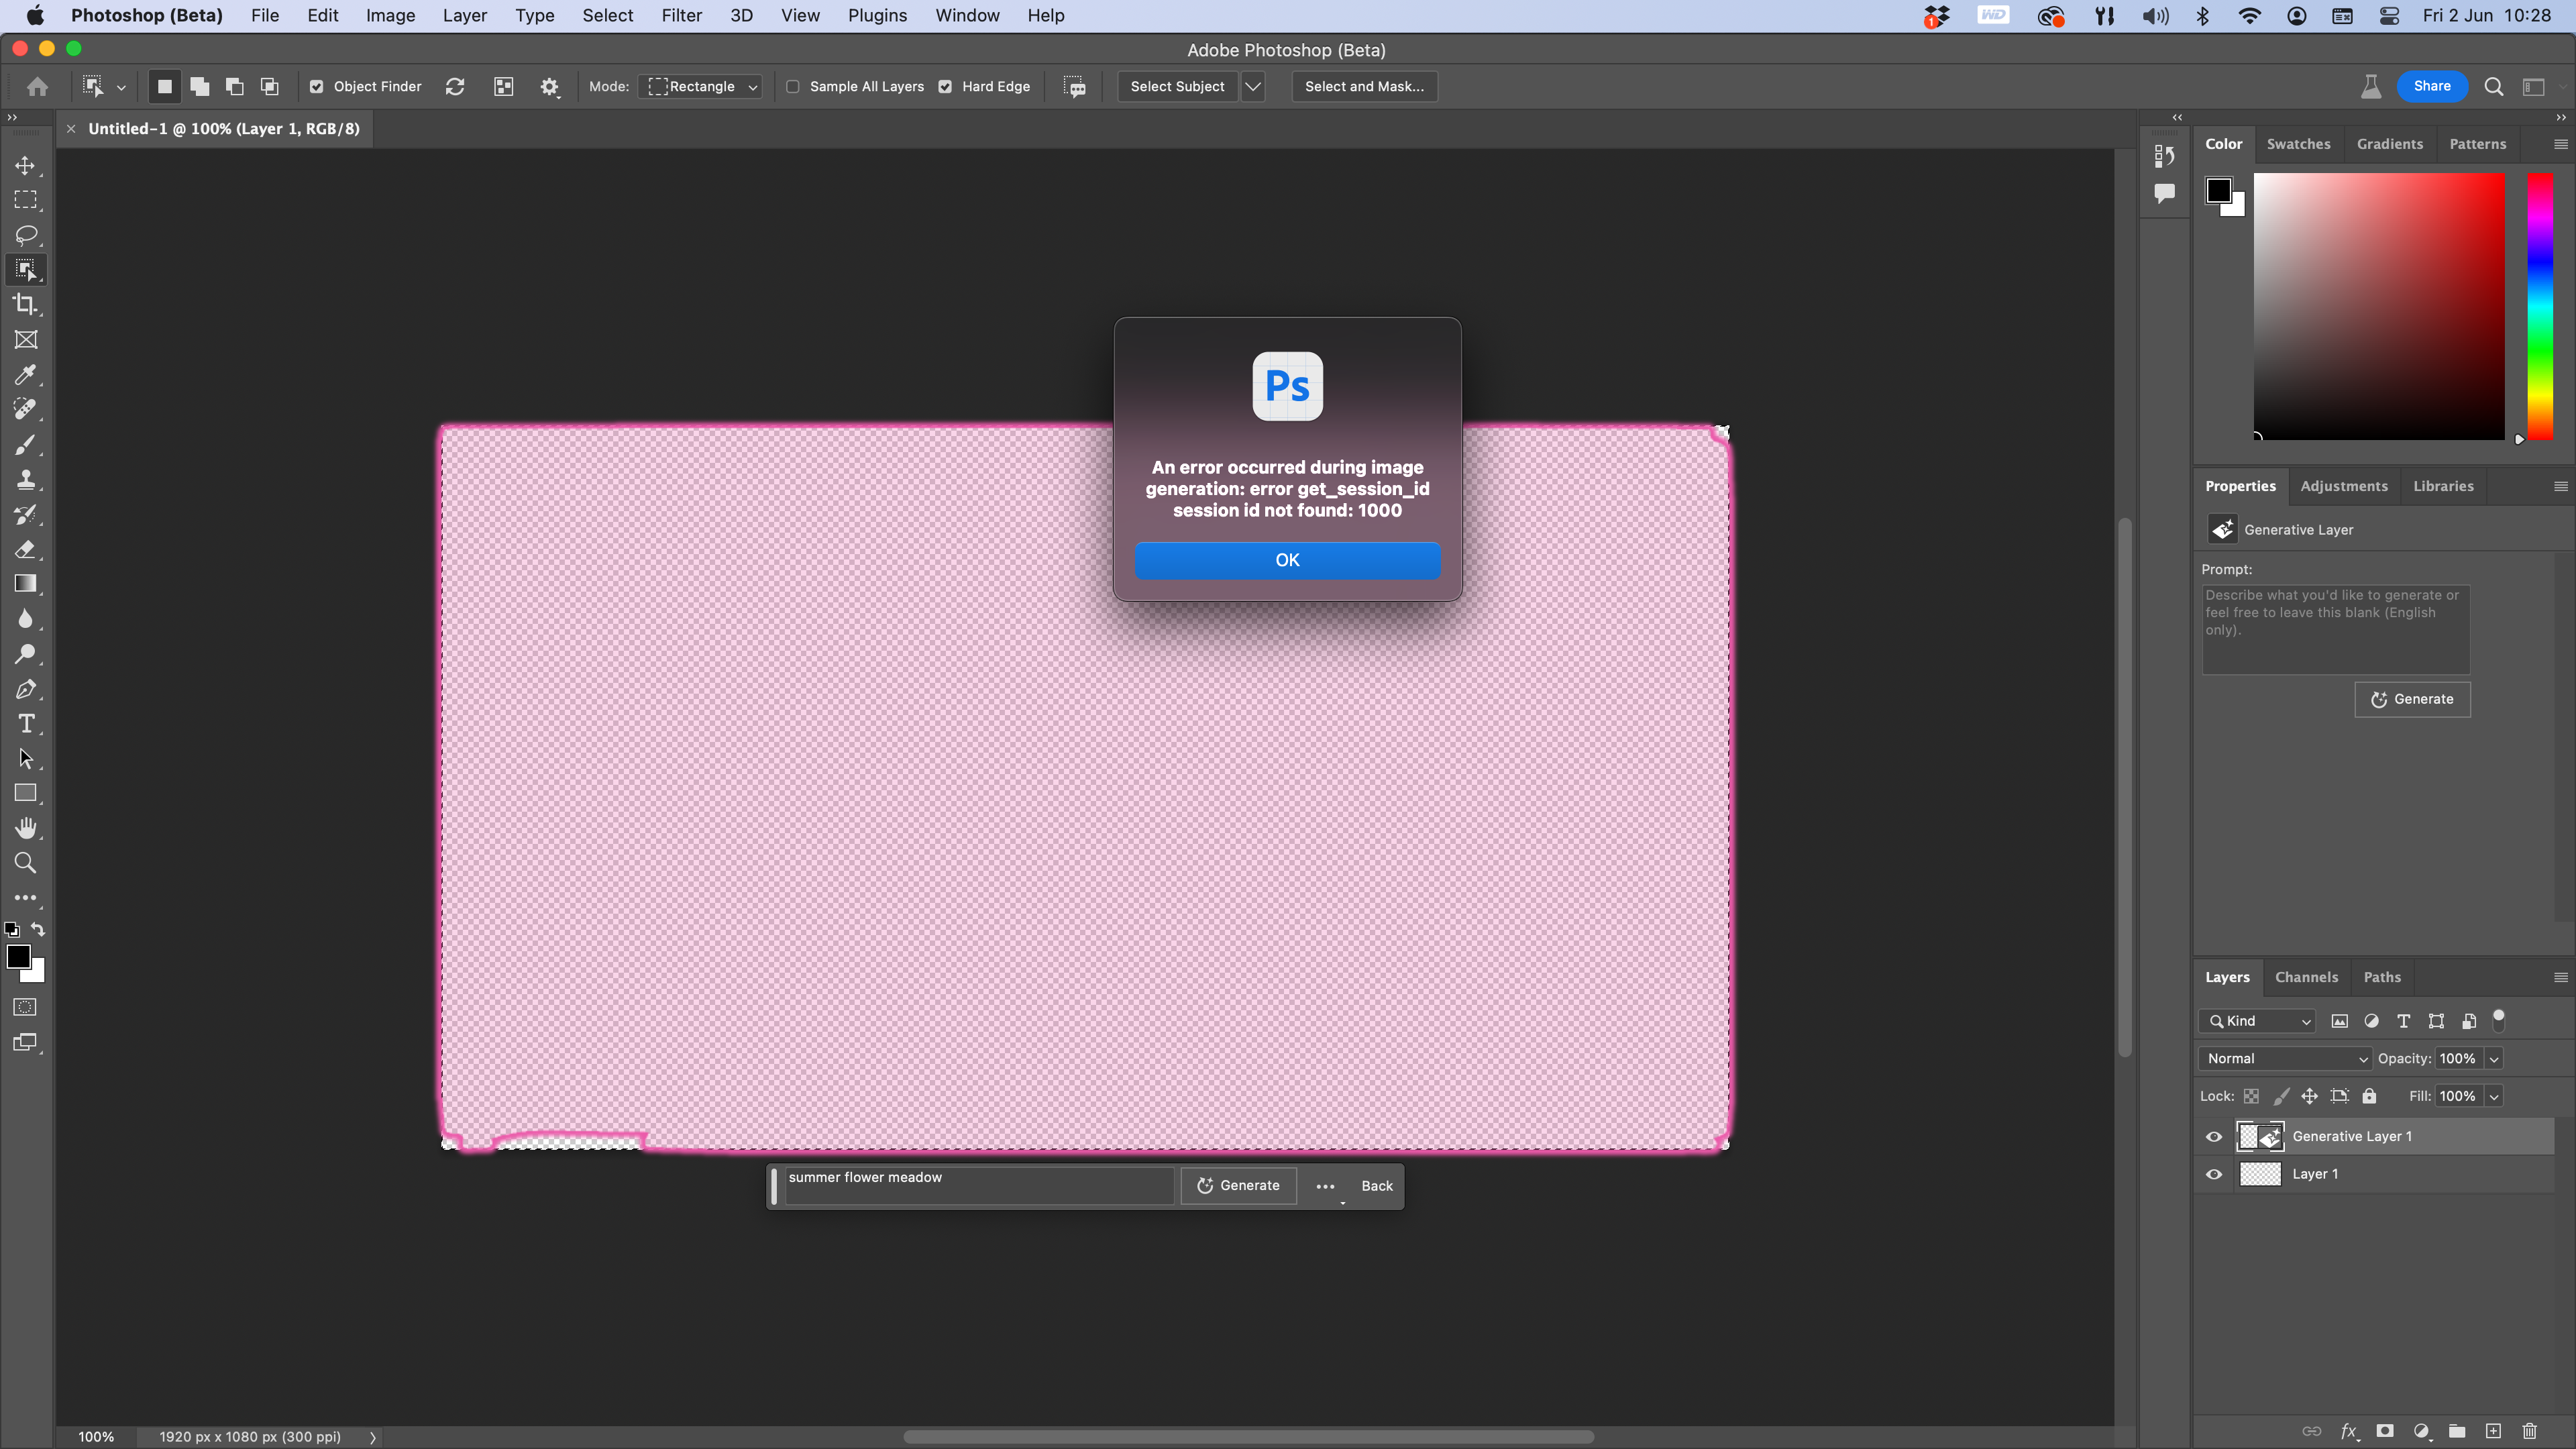Switch to the Channels tab
This screenshot has width=2576, height=1449.
point(2306,977)
